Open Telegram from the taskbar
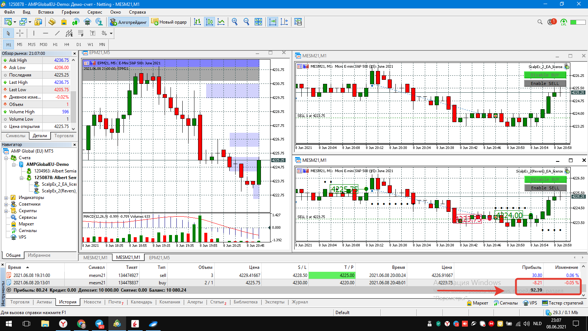The image size is (588, 331). pos(99,324)
